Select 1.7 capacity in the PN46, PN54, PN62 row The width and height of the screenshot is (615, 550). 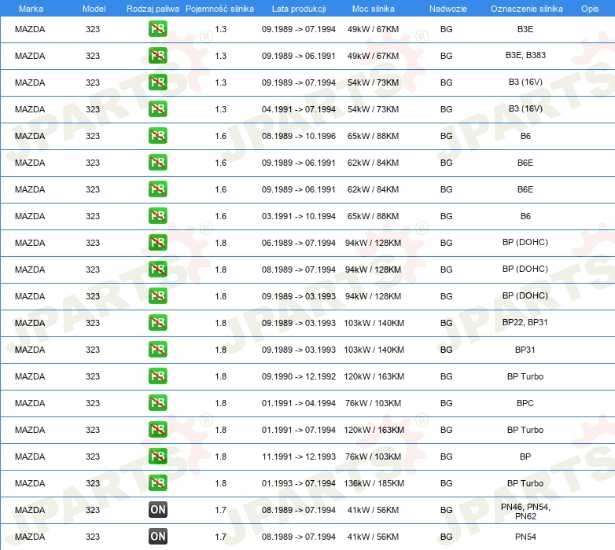point(220,510)
